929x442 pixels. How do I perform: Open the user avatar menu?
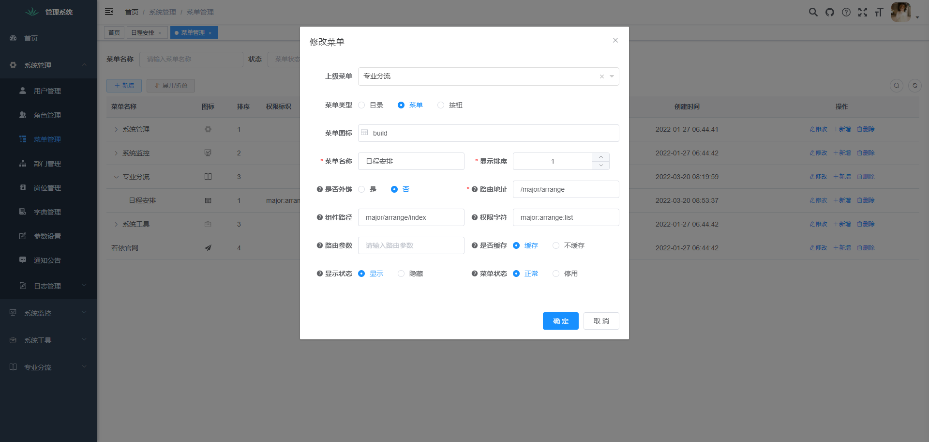click(x=901, y=12)
